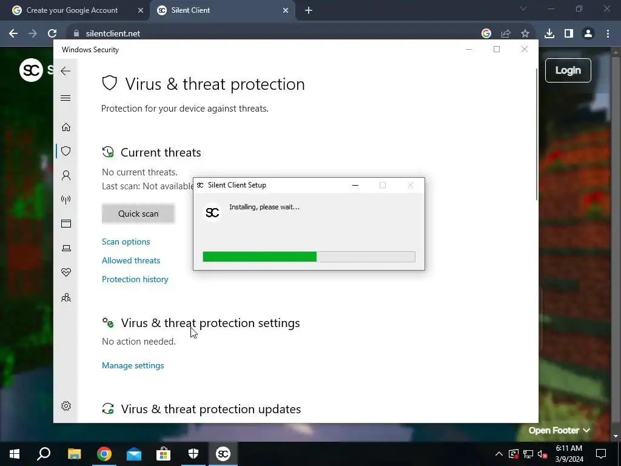
Task: Bookmark this page with star icon
Action: coord(525,34)
